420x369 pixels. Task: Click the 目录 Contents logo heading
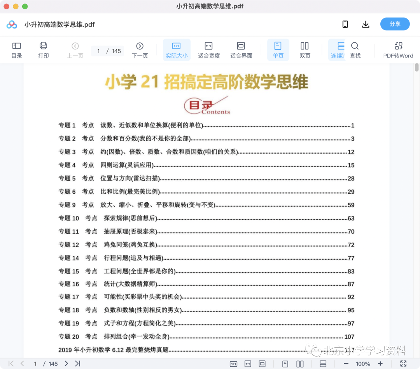[x=207, y=105]
